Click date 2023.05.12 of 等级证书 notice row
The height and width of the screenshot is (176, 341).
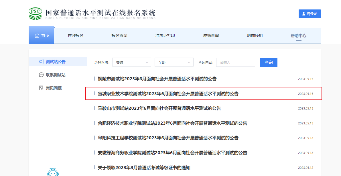point(305,167)
